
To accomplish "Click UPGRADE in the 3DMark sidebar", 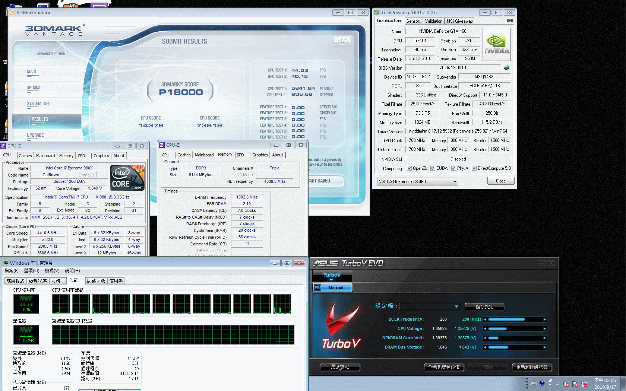I will coord(35,135).
